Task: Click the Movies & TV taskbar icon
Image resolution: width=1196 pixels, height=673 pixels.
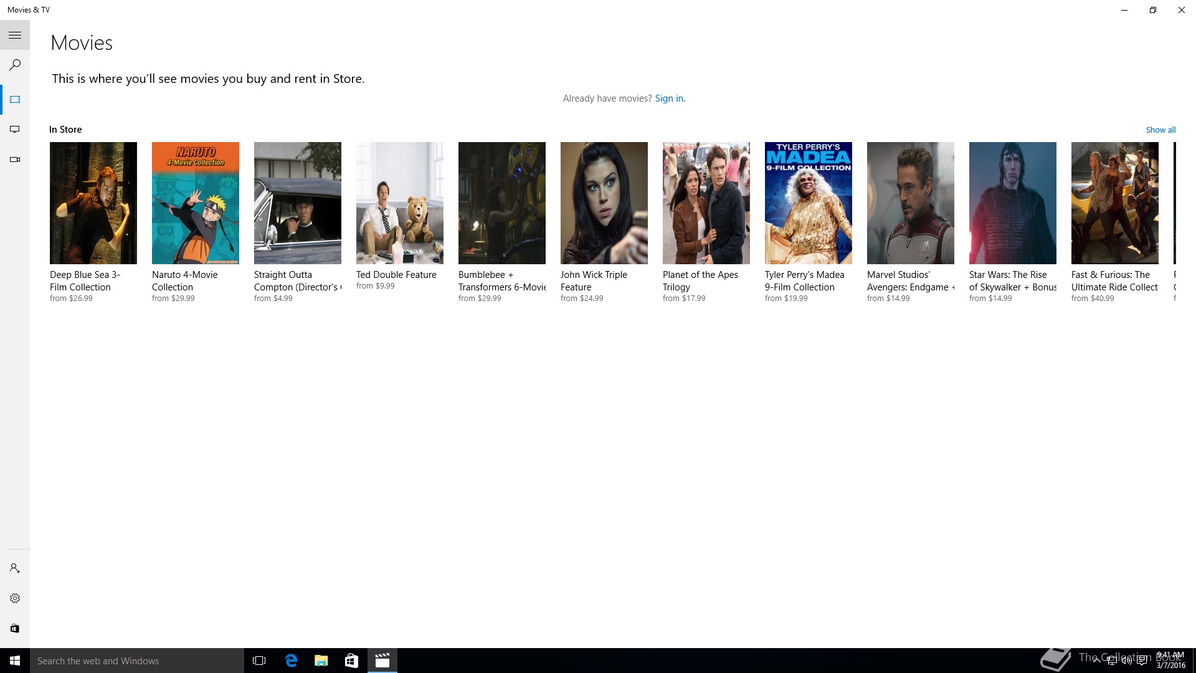Action: tap(382, 661)
